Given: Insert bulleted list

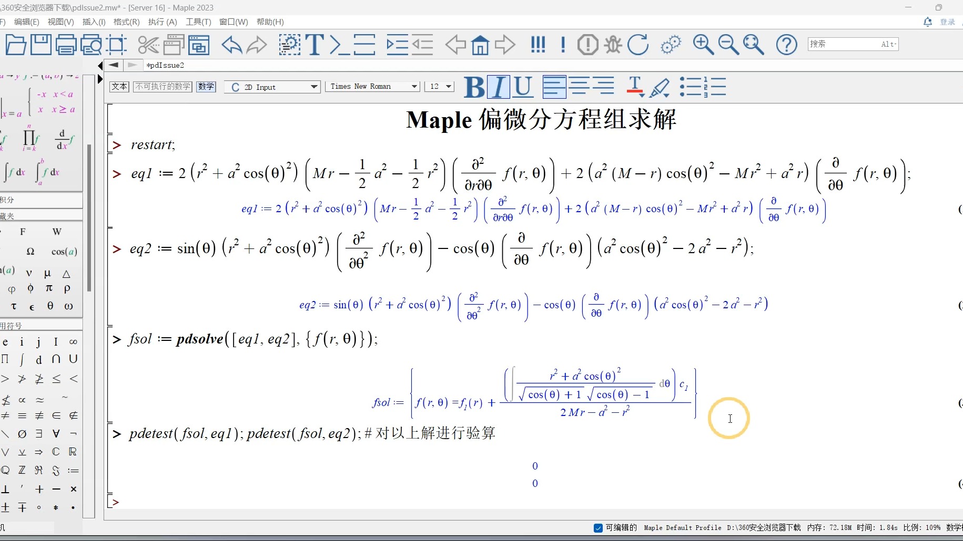Looking at the screenshot, I should click(x=691, y=87).
